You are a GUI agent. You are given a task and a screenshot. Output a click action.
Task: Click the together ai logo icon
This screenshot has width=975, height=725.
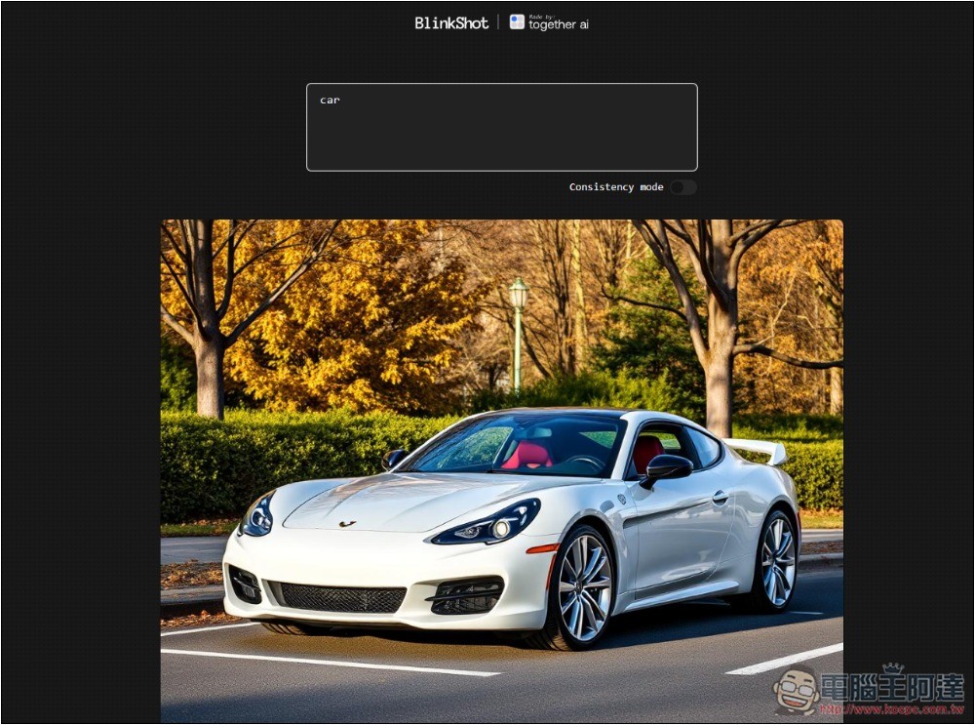[517, 22]
